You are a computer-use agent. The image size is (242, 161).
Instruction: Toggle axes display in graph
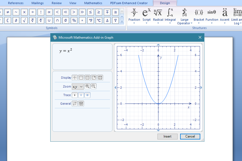75,78
